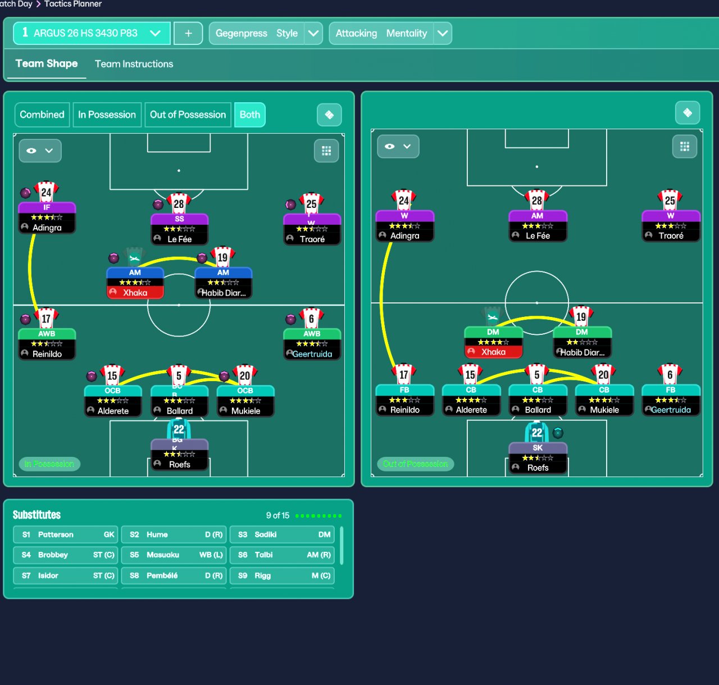Toggle the eye visibility option on the right pitch
Image resolution: width=719 pixels, height=685 pixels.
click(390, 146)
